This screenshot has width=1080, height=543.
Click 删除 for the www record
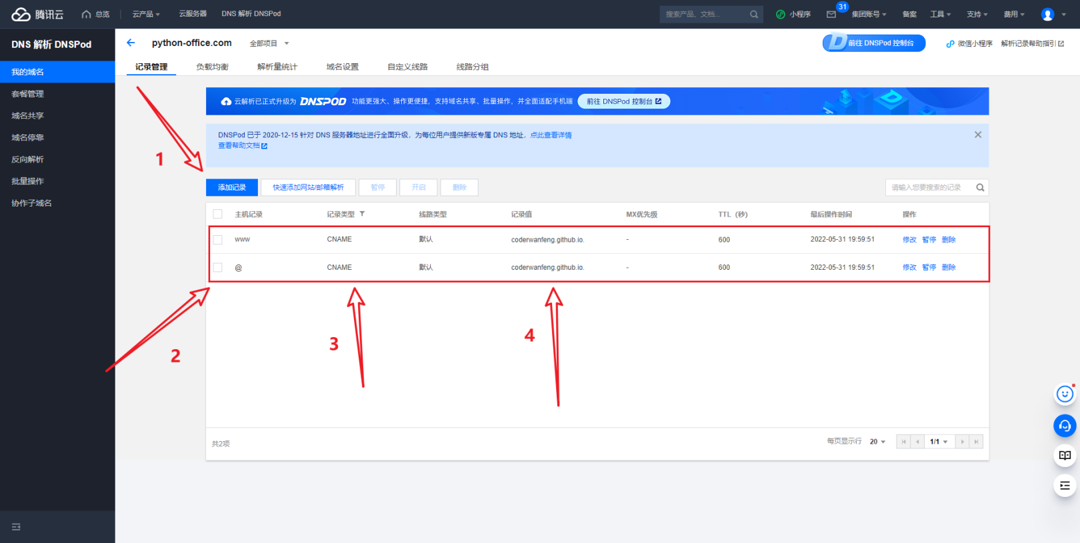click(x=949, y=239)
